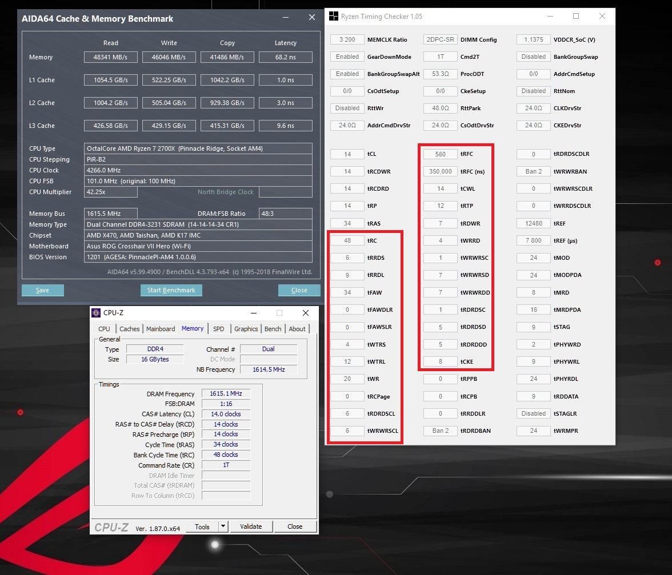The image size is (672, 575).
Task: Minimize the Ryzen Timing Checker window
Action: coord(550,16)
